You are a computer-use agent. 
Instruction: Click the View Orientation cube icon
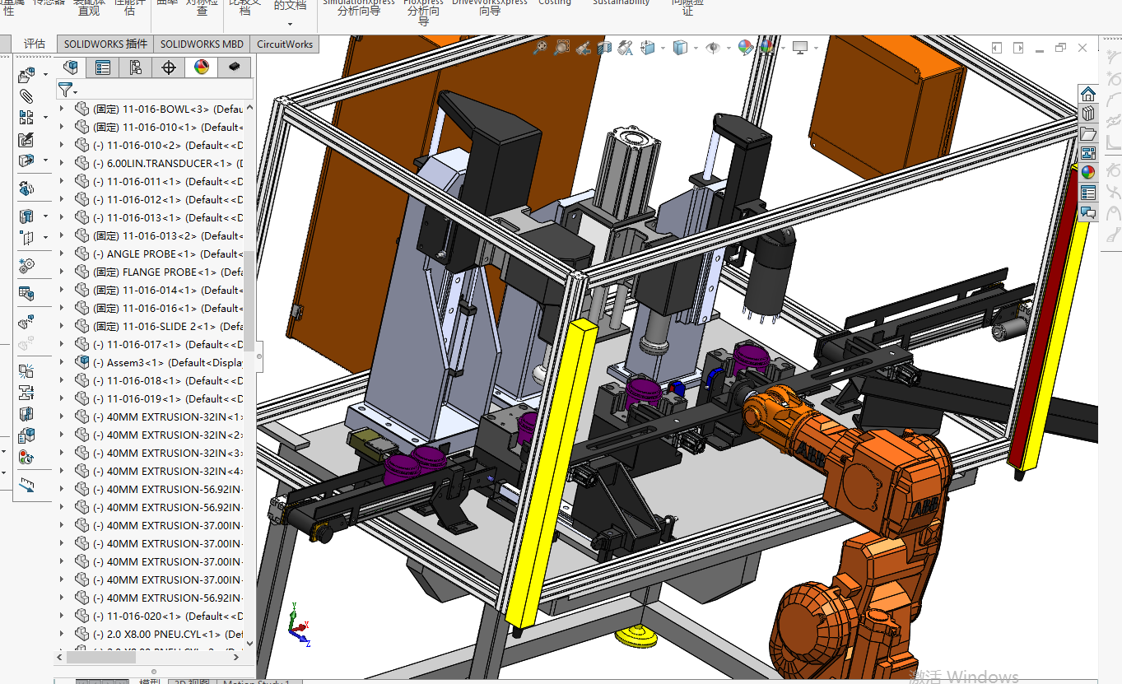[x=647, y=48]
